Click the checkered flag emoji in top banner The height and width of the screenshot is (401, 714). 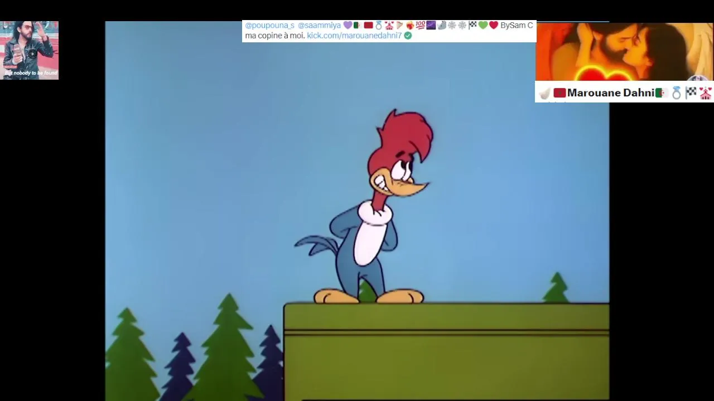(472, 26)
